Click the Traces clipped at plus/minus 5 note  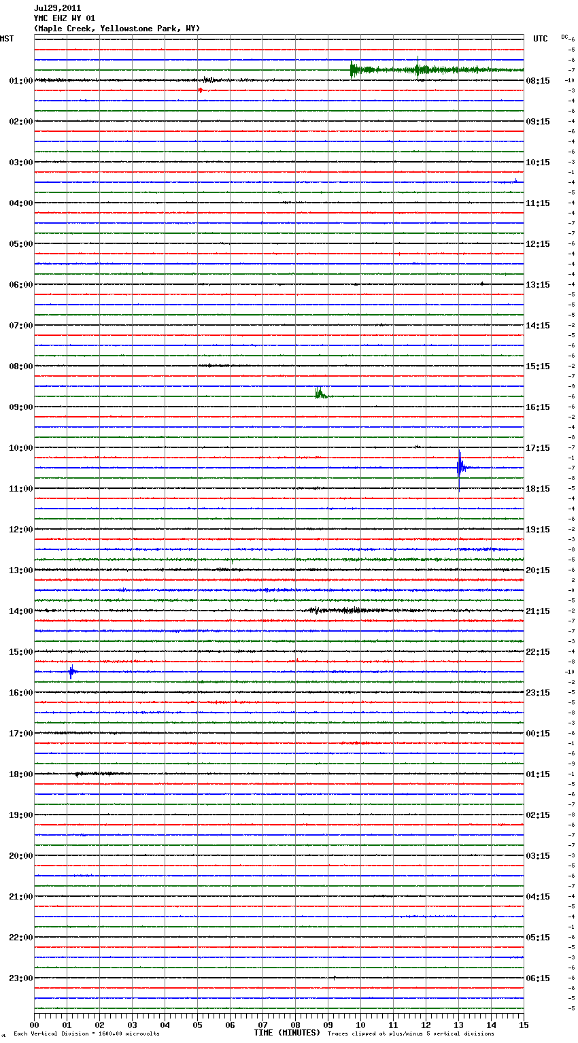click(411, 1034)
